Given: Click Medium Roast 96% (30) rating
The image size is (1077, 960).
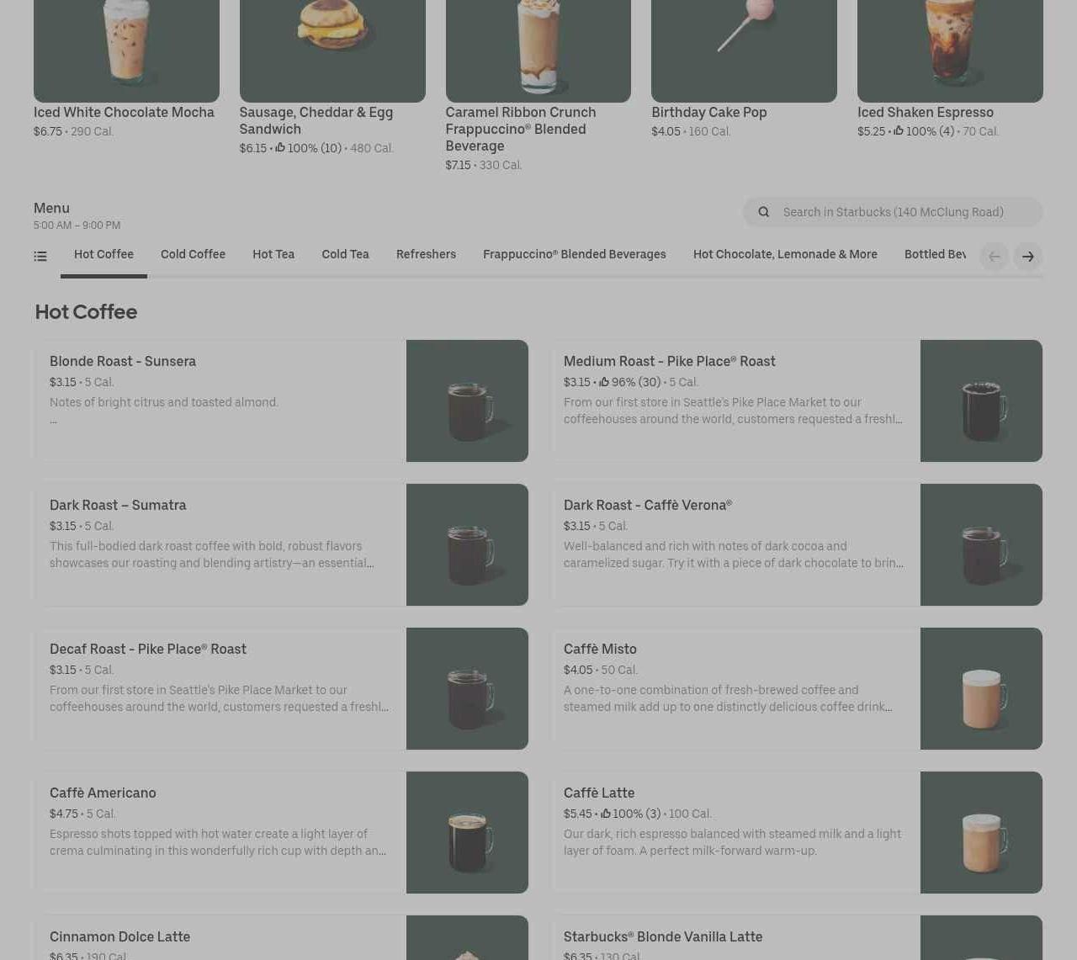Looking at the screenshot, I should pyautogui.click(x=629, y=382).
